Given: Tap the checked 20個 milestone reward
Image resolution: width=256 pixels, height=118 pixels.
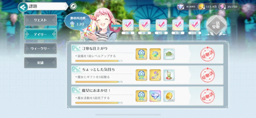Looking at the screenshot, I should pyautogui.click(x=128, y=25).
